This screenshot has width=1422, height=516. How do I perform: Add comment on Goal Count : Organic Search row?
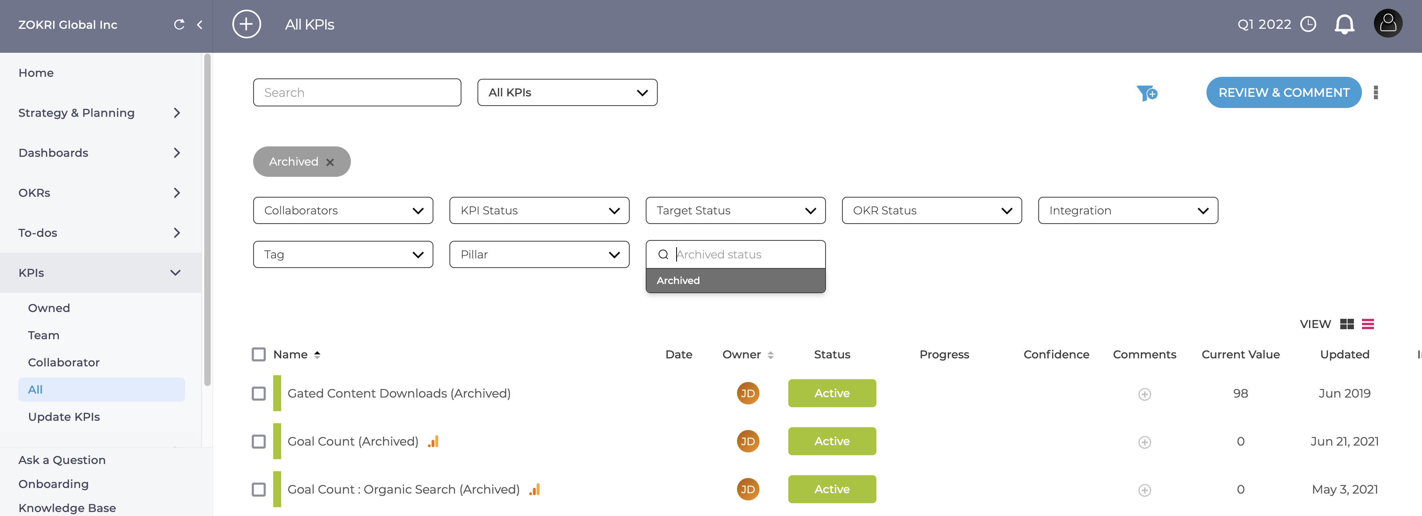[x=1144, y=490]
